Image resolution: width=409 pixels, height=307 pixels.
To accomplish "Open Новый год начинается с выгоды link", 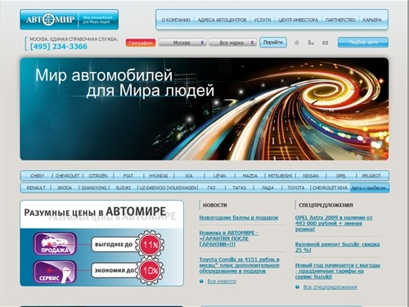I will 338,271.
